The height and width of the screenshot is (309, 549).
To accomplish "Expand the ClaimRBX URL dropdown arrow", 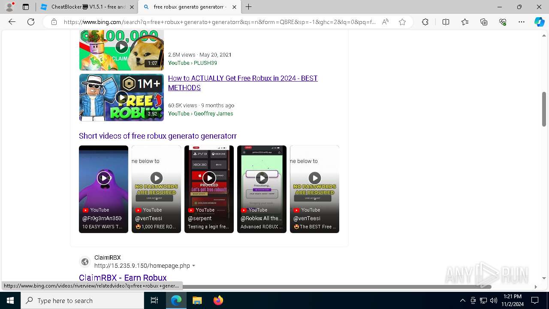I will (x=194, y=266).
